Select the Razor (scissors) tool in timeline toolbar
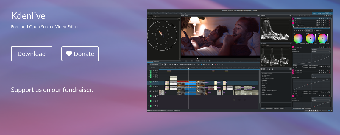Screen dimensions: 340x135 168,64
